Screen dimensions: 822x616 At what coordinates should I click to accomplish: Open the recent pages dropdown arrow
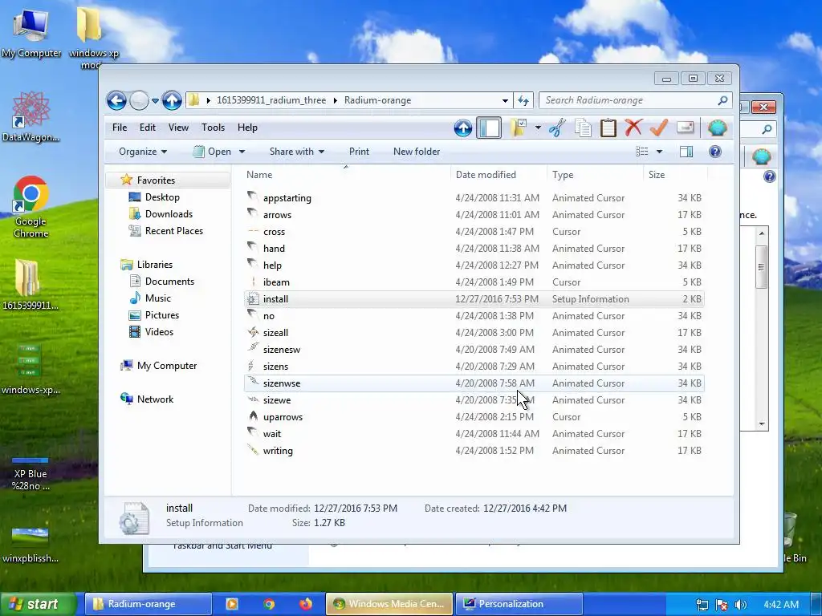tap(155, 100)
